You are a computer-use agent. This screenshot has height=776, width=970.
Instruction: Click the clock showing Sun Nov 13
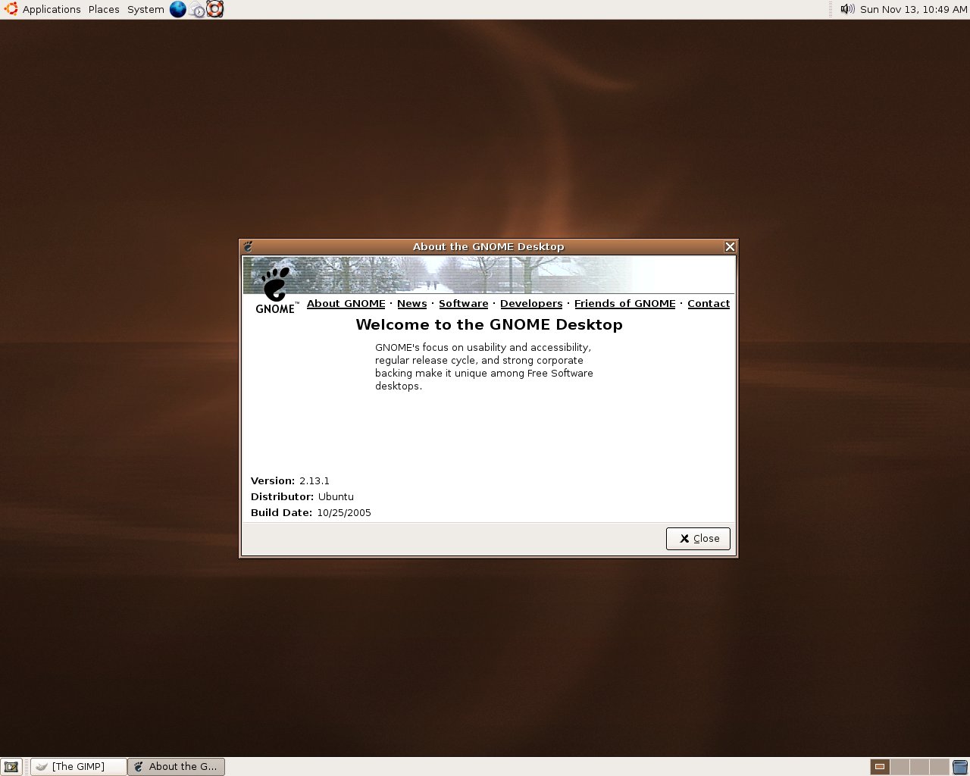[x=913, y=9]
